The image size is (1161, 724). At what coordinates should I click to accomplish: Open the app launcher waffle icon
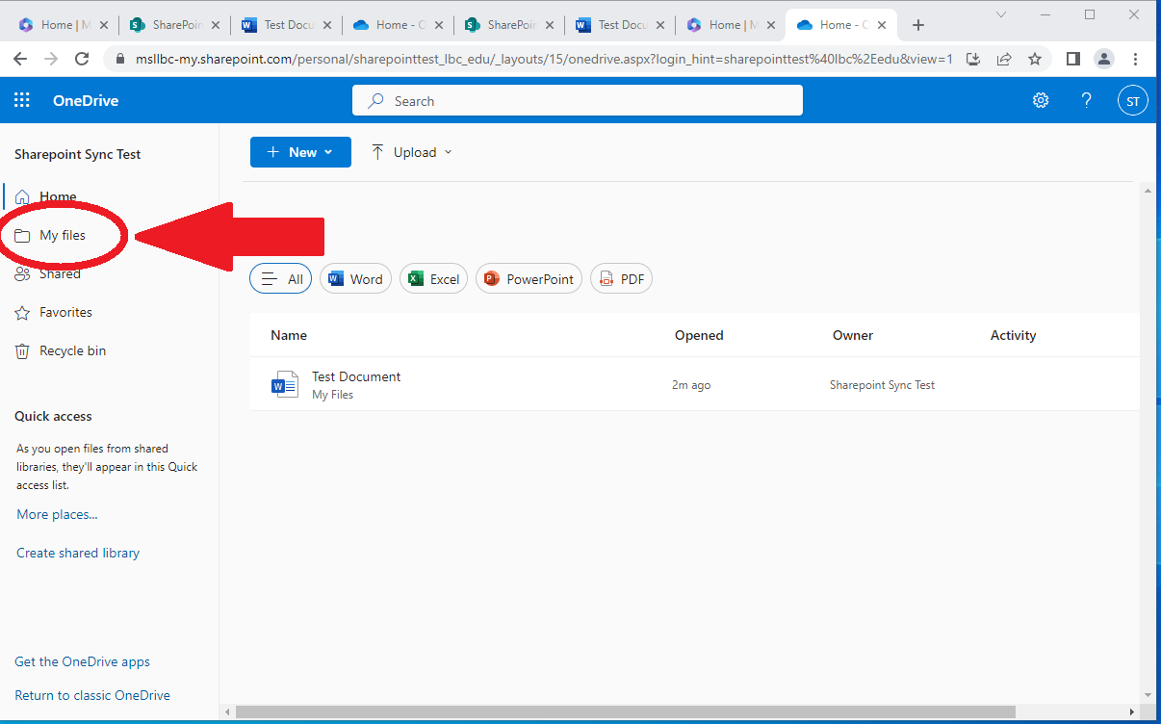pos(22,100)
